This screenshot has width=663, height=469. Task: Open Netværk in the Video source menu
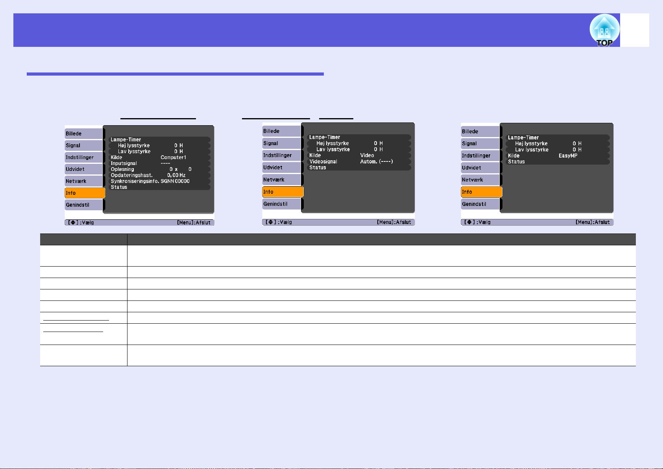[282, 180]
